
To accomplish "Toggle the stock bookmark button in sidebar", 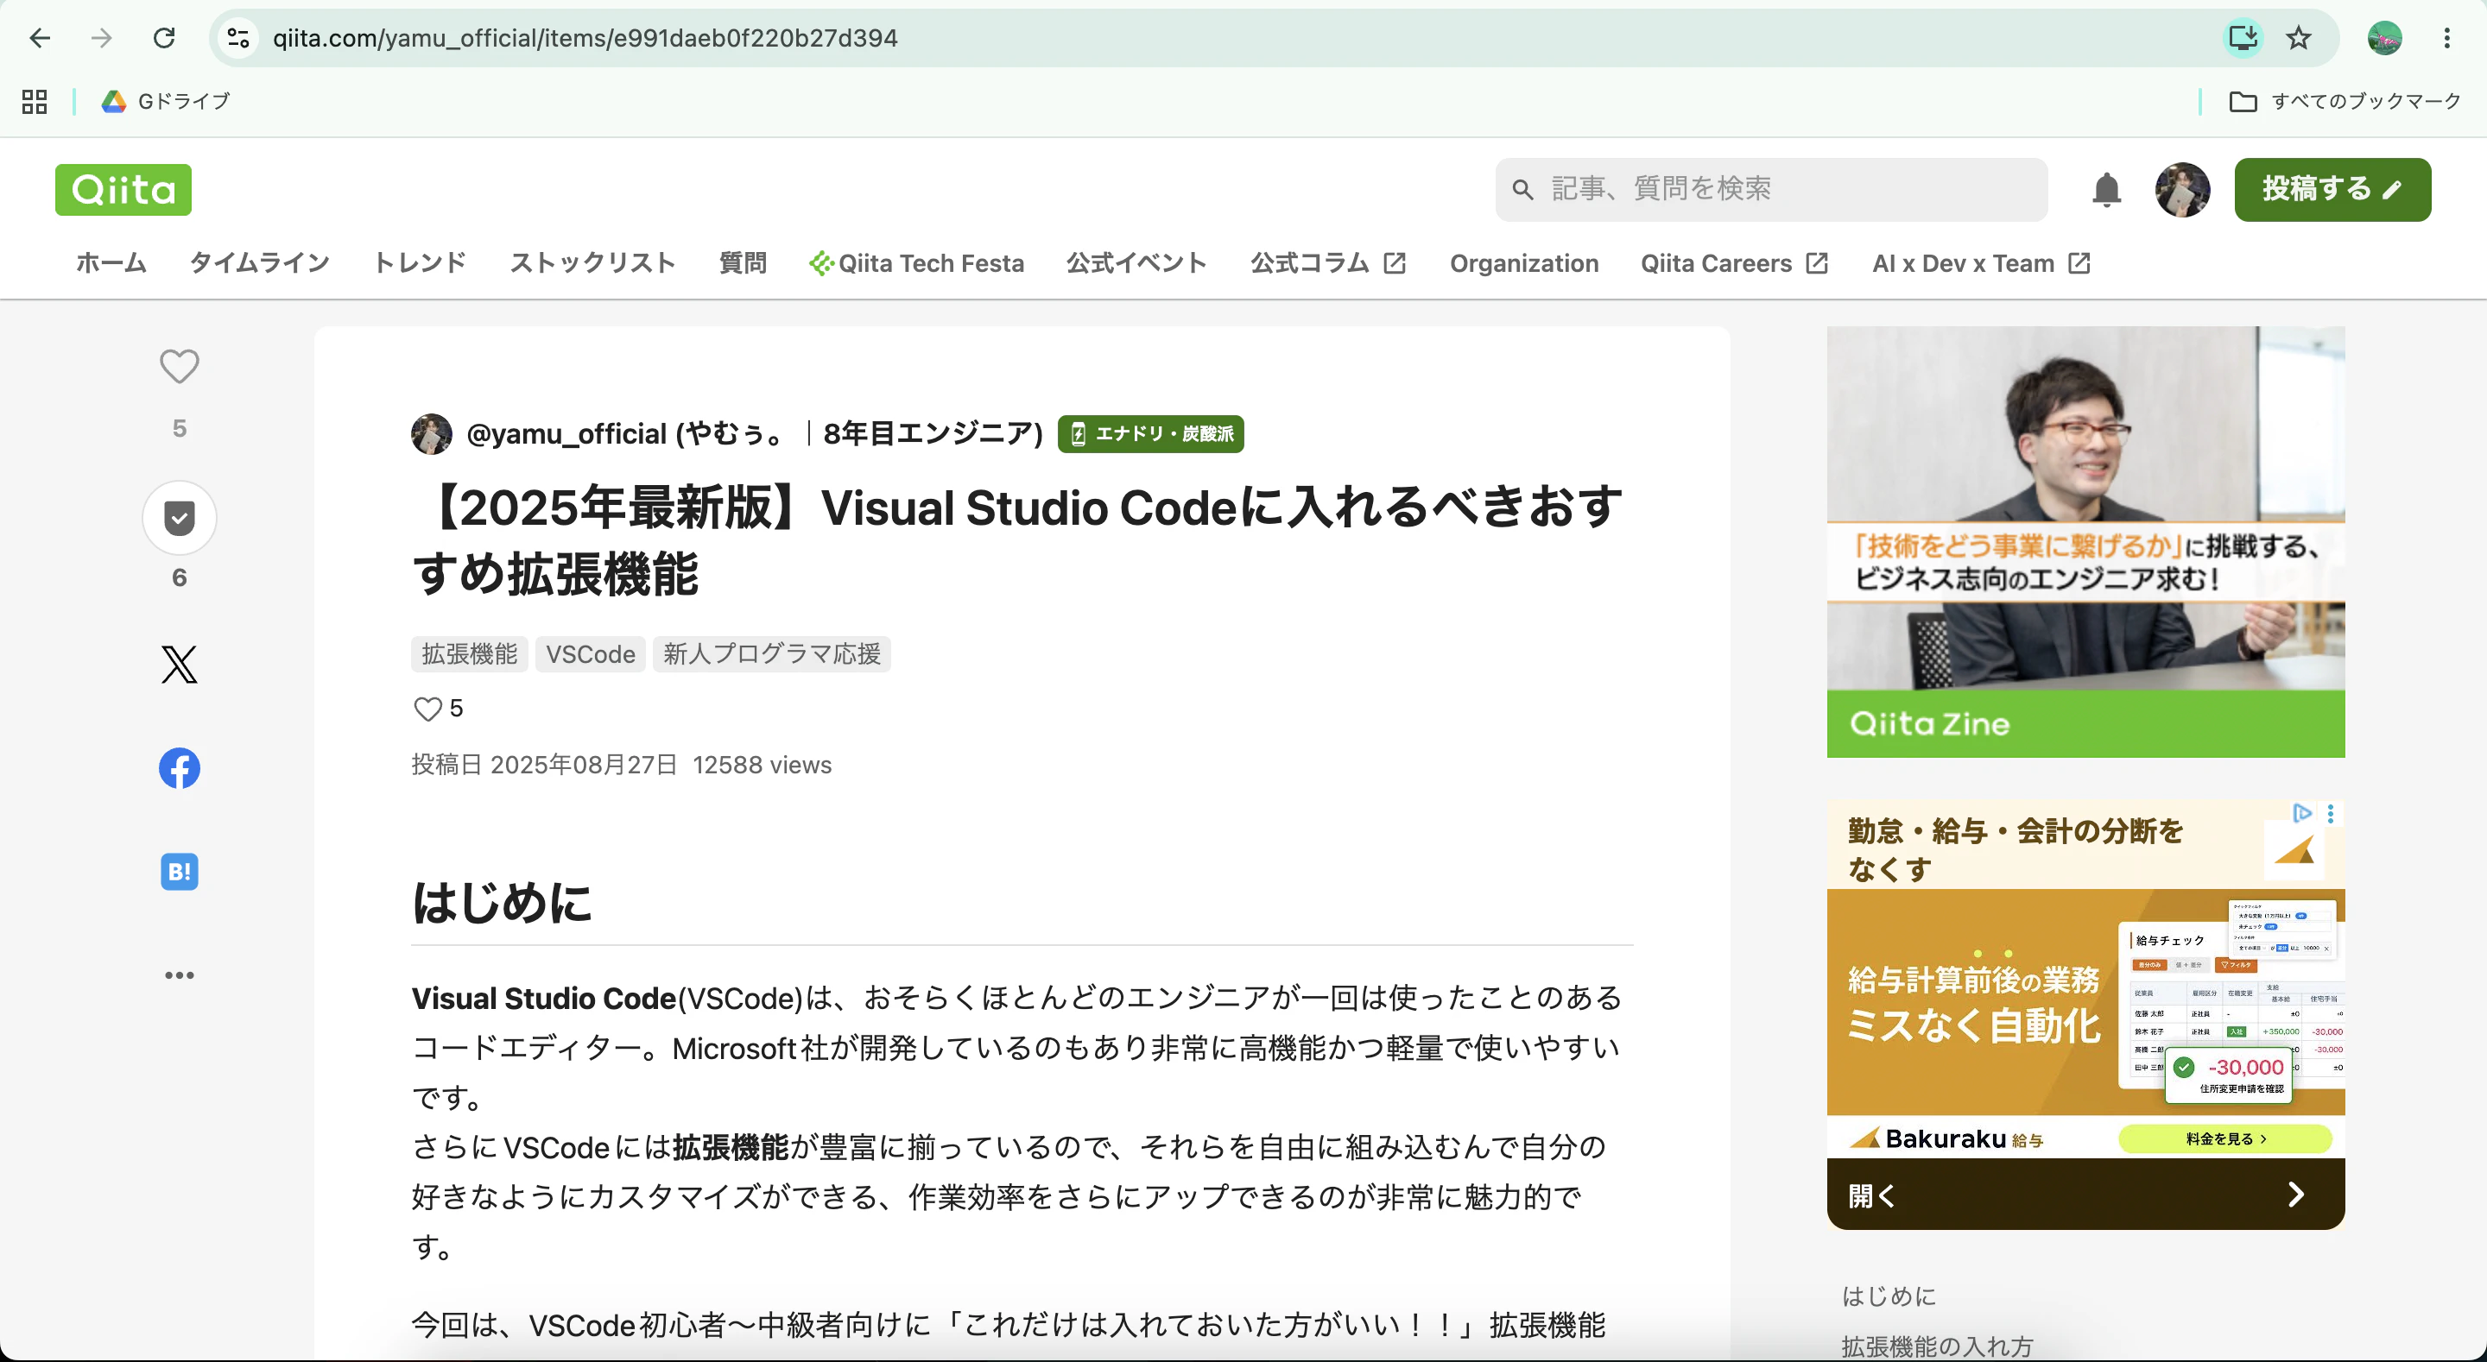I will click(180, 517).
